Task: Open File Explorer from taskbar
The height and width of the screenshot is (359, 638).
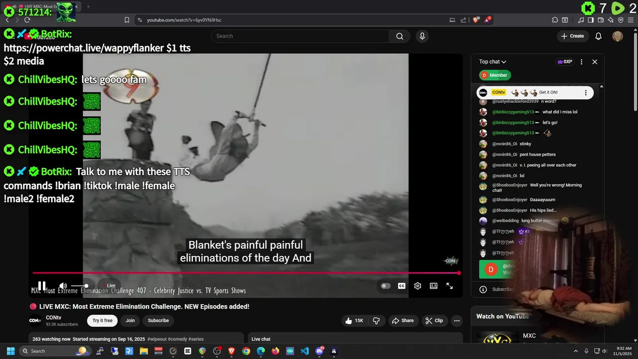Action: coord(144,351)
